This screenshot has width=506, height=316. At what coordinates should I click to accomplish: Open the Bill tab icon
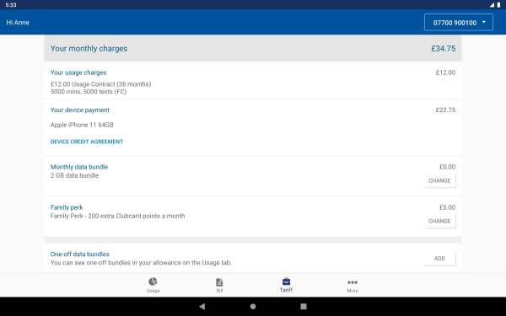coord(219,282)
